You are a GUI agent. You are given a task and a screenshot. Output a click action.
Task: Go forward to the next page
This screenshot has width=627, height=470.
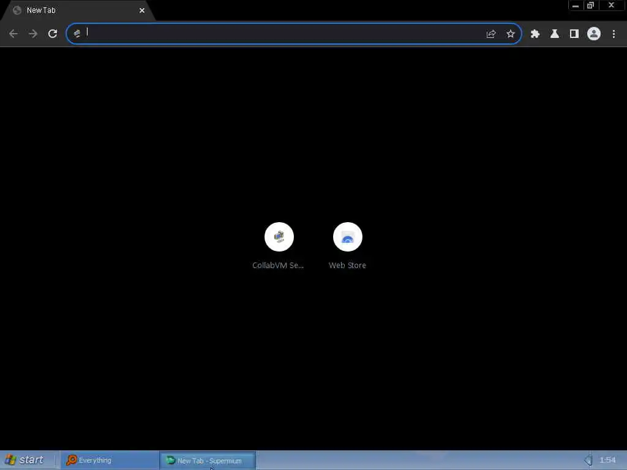tap(33, 34)
